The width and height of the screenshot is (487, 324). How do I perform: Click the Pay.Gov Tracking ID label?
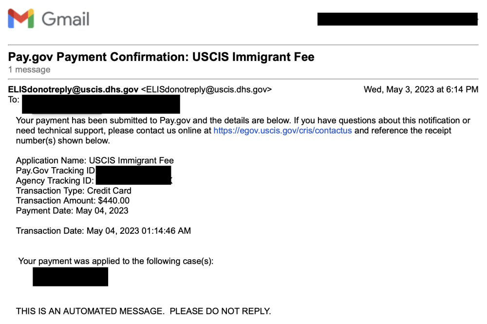click(56, 171)
